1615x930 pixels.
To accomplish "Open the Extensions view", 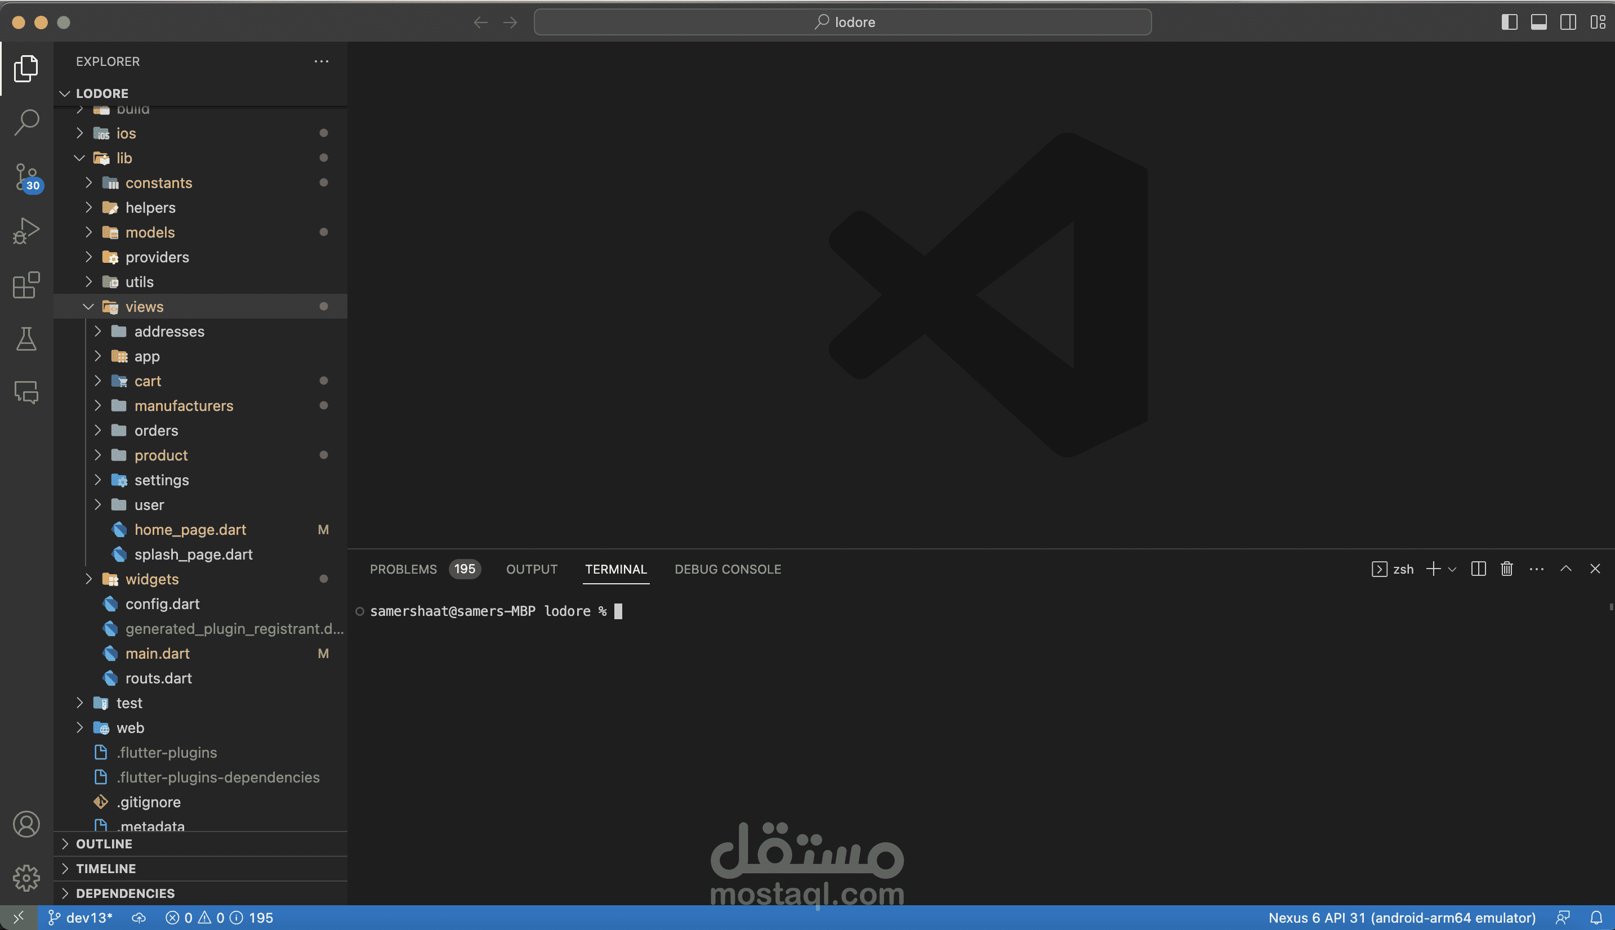I will click(x=26, y=285).
